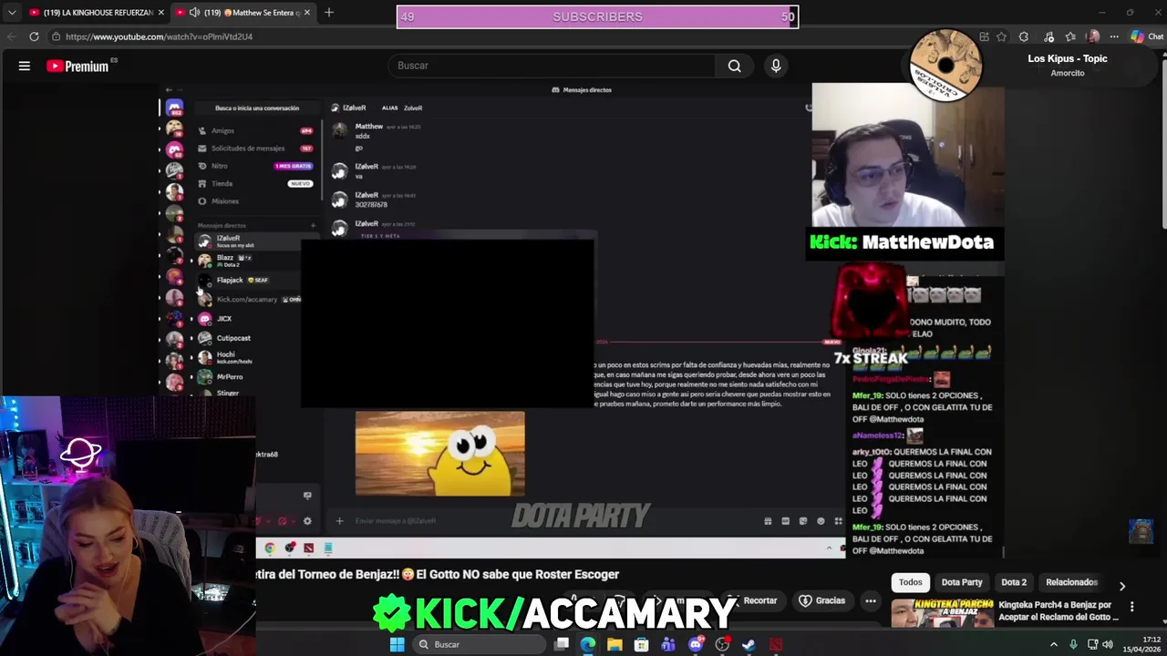Open Discord from taskbar
1167x656 pixels.
[x=696, y=644]
